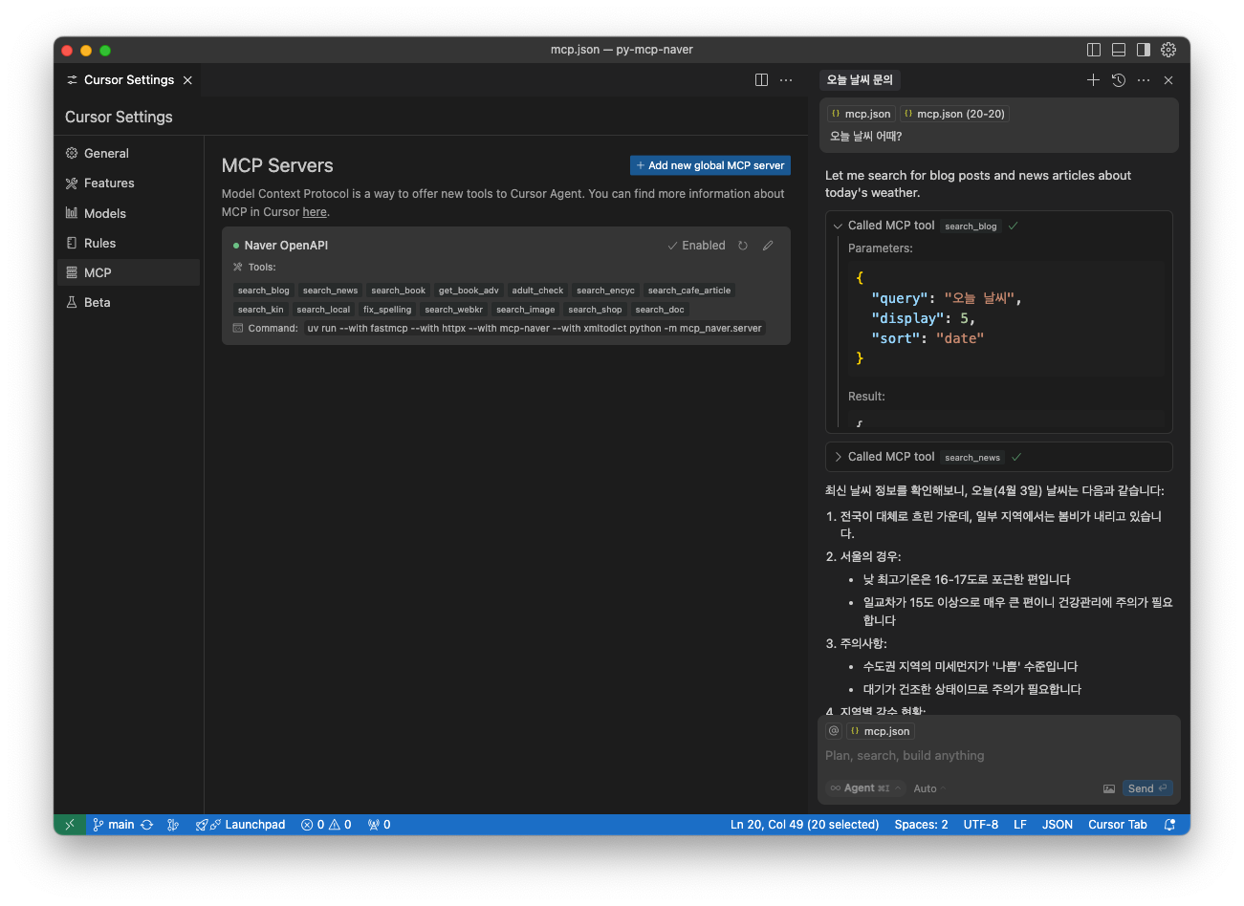Image resolution: width=1244 pixels, height=906 pixels.
Task: Open the Auto model dropdown
Action: coord(929,788)
